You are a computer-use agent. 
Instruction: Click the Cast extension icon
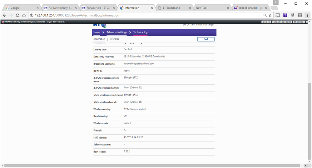tap(278, 15)
